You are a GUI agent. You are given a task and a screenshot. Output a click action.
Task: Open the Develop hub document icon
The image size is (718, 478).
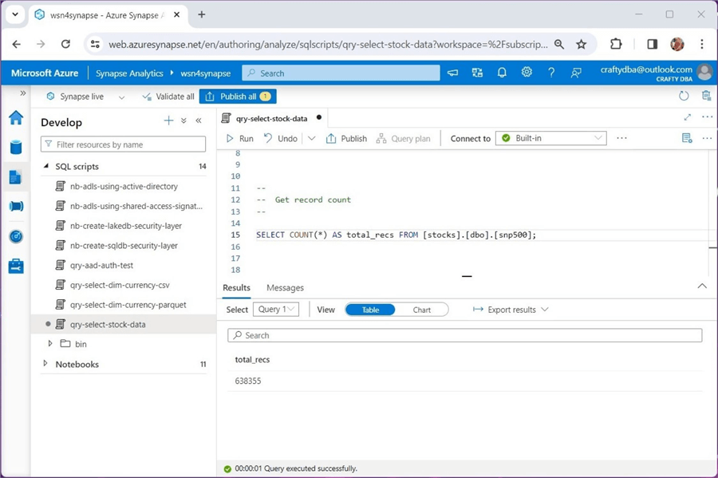point(15,176)
